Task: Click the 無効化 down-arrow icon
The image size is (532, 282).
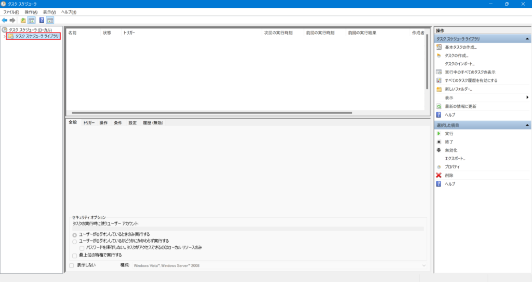Action: (439, 150)
